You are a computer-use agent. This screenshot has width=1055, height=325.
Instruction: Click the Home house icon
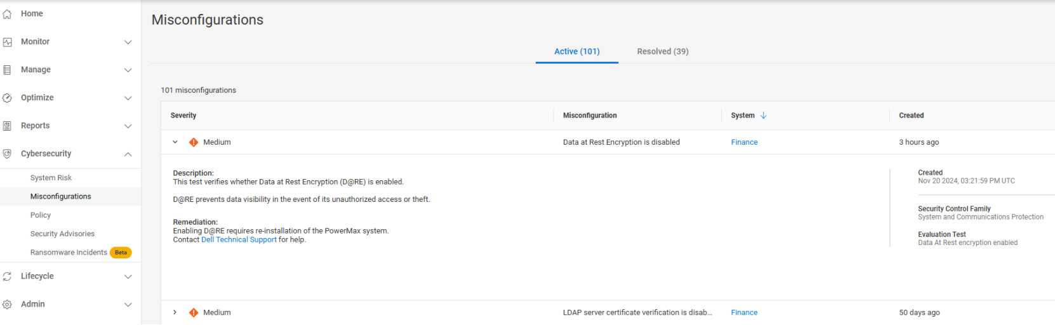[x=7, y=14]
